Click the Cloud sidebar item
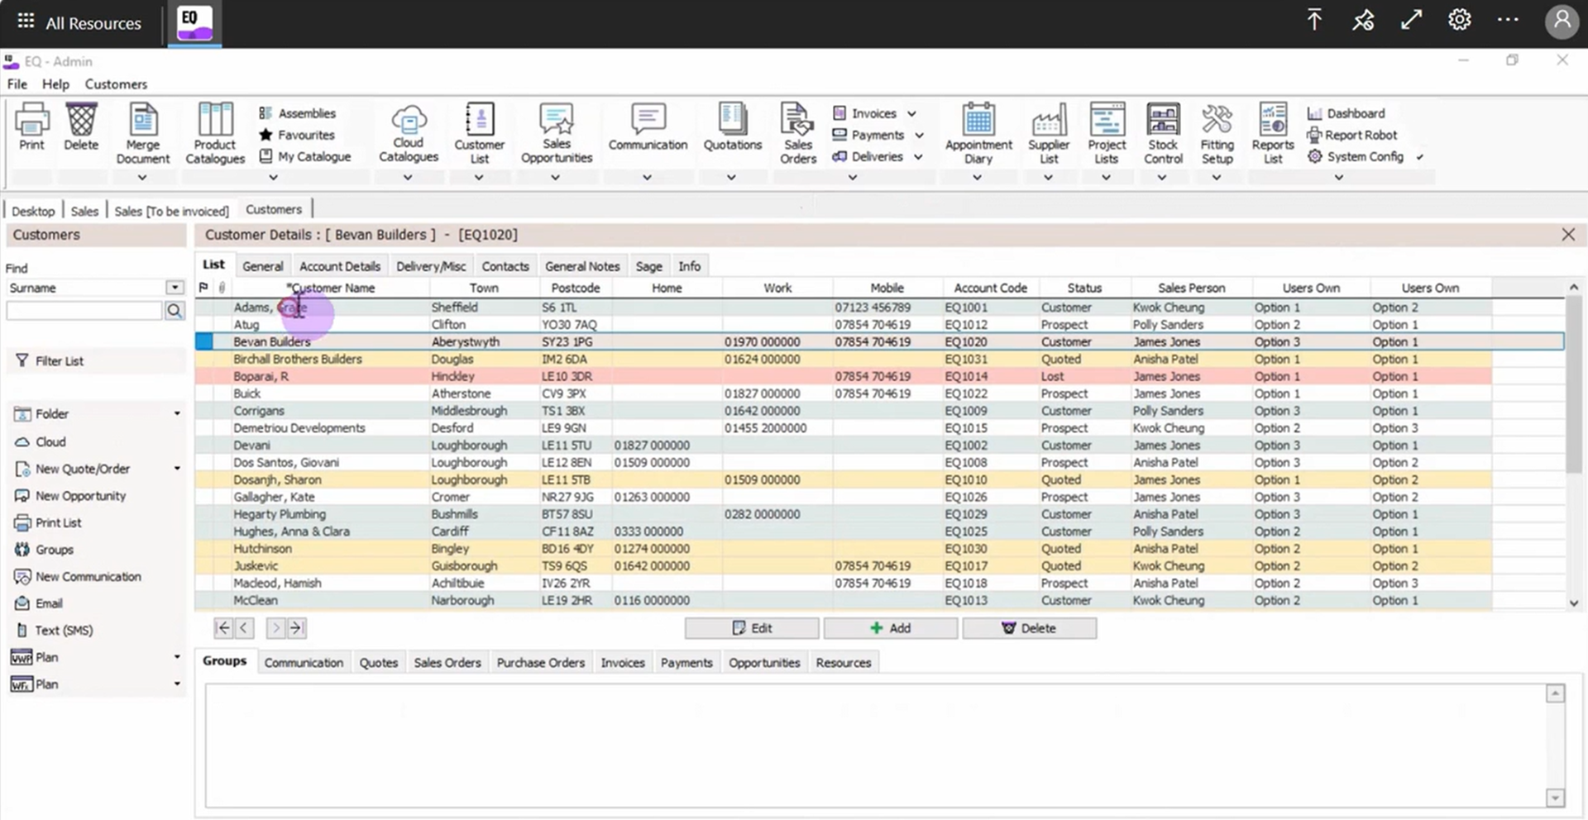Image resolution: width=1588 pixels, height=820 pixels. click(x=41, y=441)
